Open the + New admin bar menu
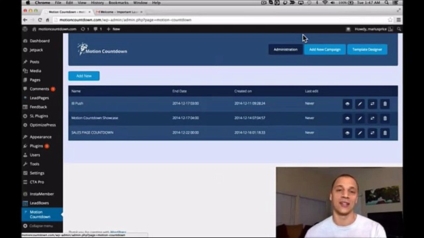 [113, 29]
